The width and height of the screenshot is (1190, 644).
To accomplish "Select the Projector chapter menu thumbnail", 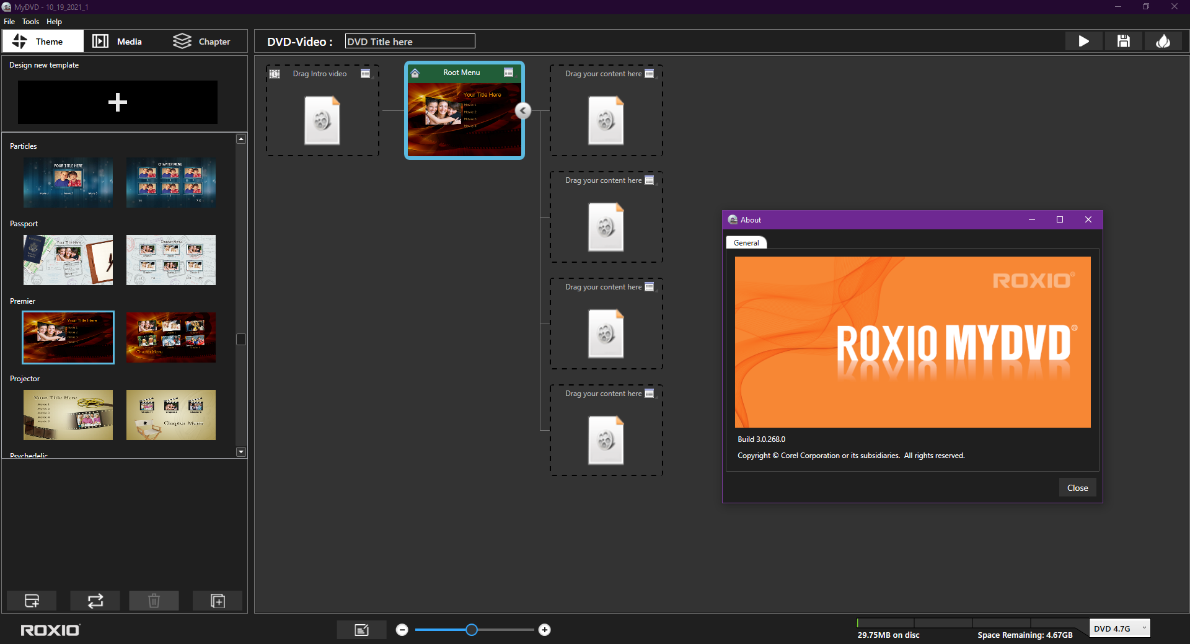I will [x=171, y=415].
